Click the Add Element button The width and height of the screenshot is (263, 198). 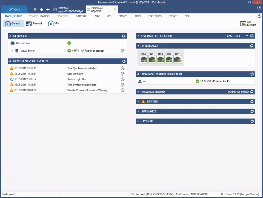[248, 23]
